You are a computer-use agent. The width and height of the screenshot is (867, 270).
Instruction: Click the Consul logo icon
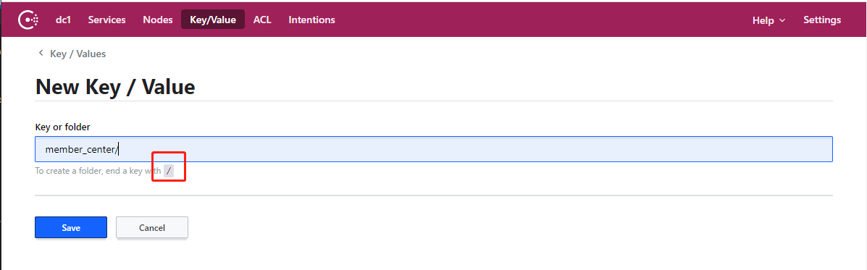pyautogui.click(x=28, y=20)
